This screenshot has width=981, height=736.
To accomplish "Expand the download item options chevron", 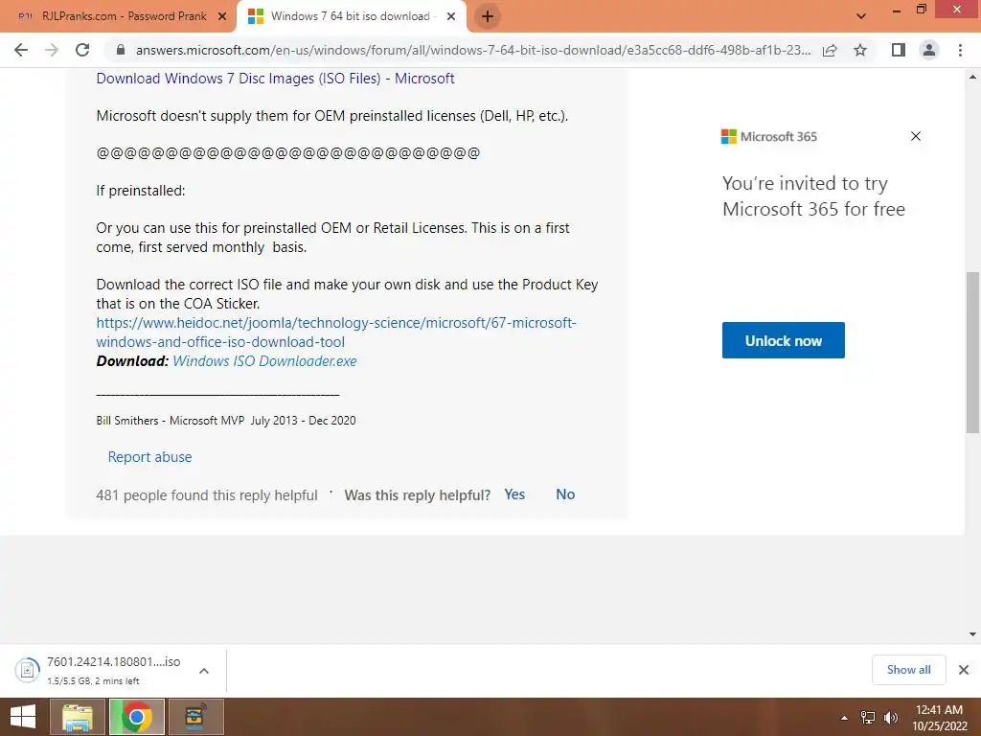I will click(204, 671).
